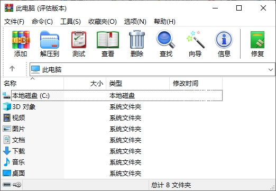Run the 测试 (Test) clipboard icon
The image size is (276, 191).
tap(79, 40)
